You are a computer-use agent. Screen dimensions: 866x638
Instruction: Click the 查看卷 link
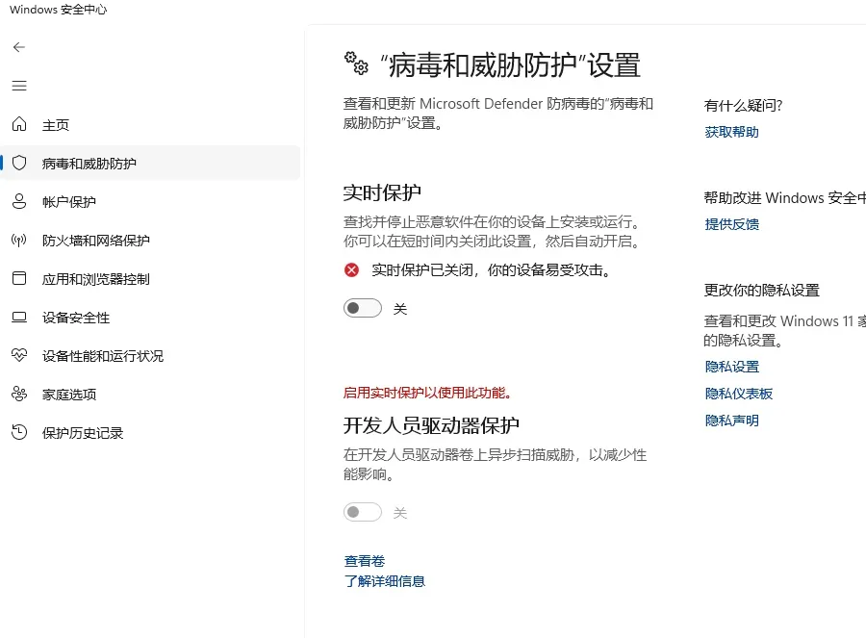(x=365, y=561)
